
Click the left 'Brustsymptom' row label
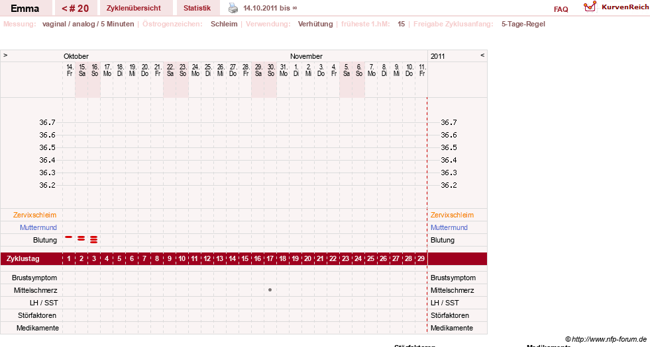coord(34,278)
